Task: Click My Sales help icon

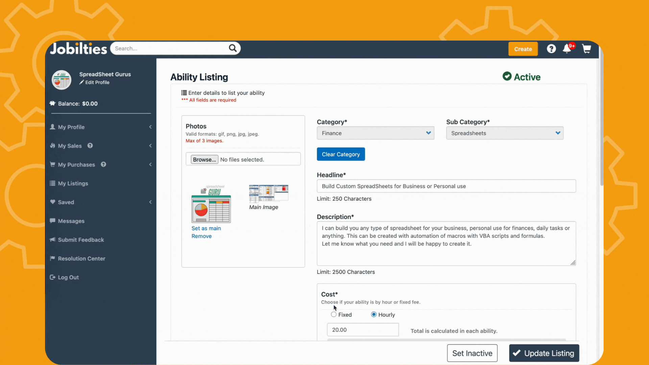Action: pos(90,146)
